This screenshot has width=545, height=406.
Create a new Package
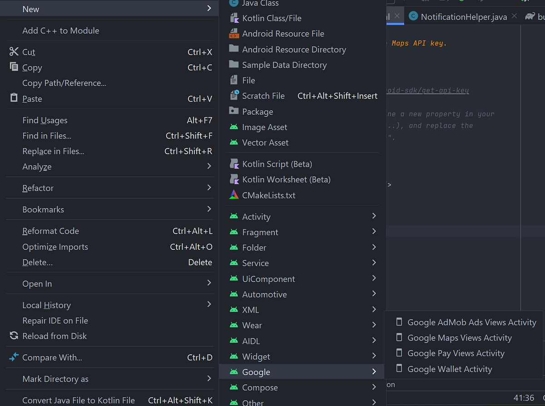tap(257, 111)
